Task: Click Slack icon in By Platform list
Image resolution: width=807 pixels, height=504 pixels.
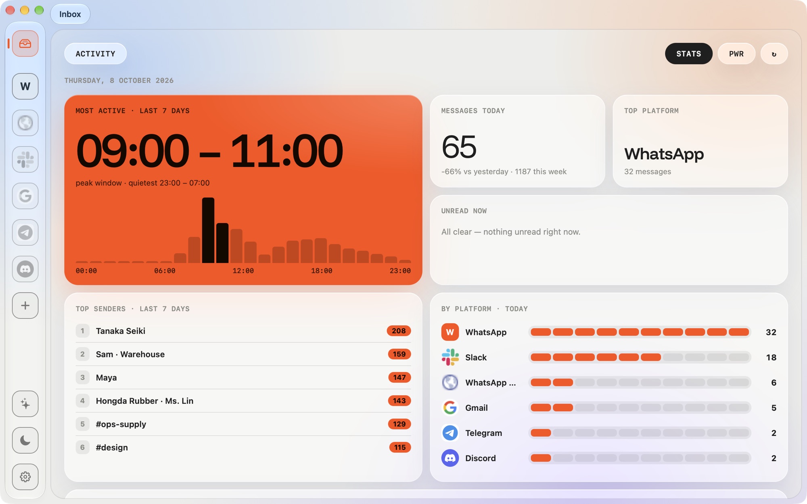Action: (450, 357)
